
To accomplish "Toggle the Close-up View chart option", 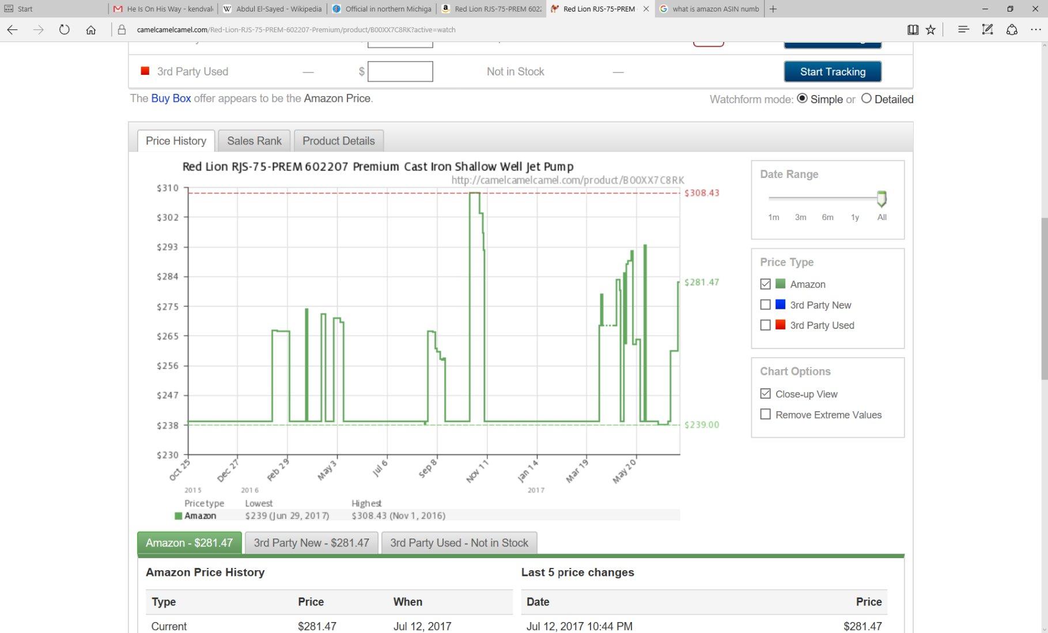I will [x=765, y=394].
